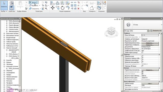Open the Вырезать (Cut) dropdown
The image size is (163, 92).
(x=40, y=6)
